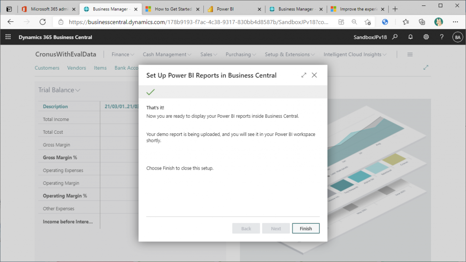Close the Microsoft 365 admin tab
The image size is (466, 262).
coord(74,9)
